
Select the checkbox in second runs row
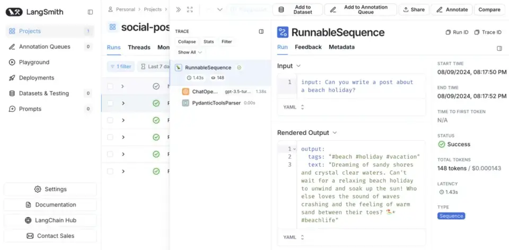pos(110,103)
